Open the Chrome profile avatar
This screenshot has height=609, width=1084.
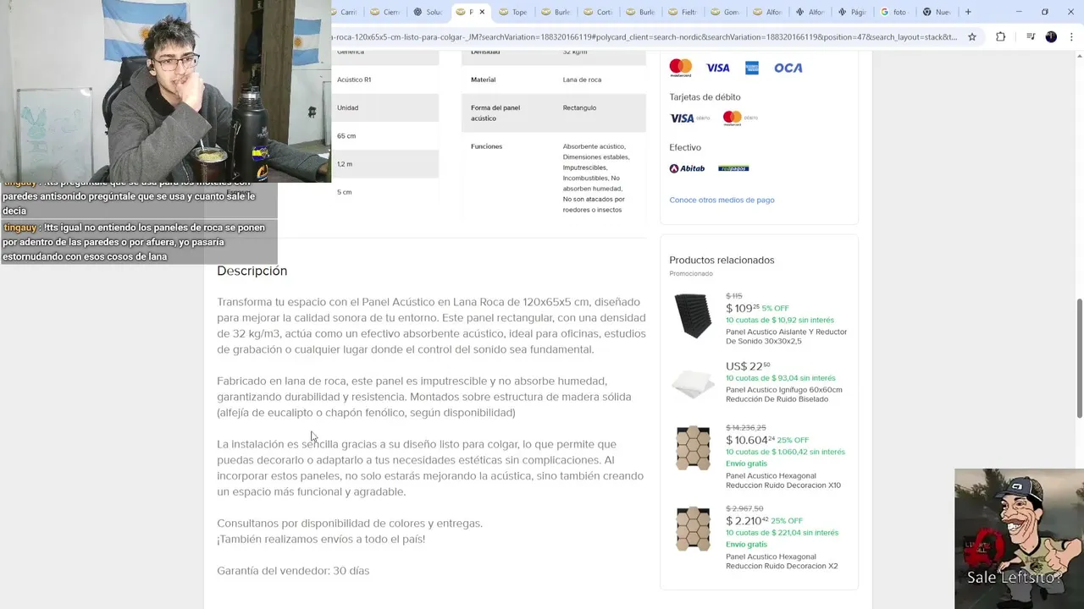[x=1051, y=37]
